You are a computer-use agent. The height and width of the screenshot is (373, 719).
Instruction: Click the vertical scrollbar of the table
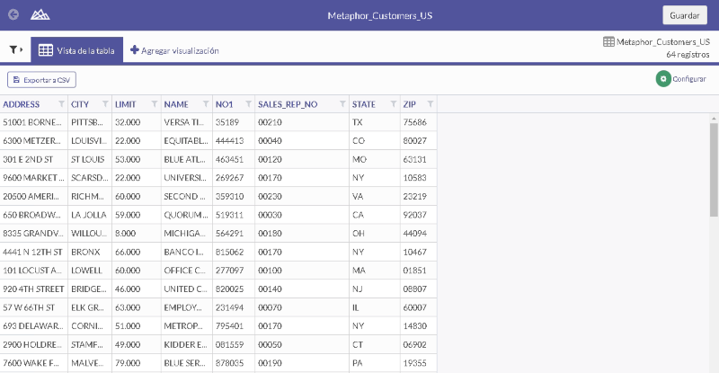(x=714, y=171)
